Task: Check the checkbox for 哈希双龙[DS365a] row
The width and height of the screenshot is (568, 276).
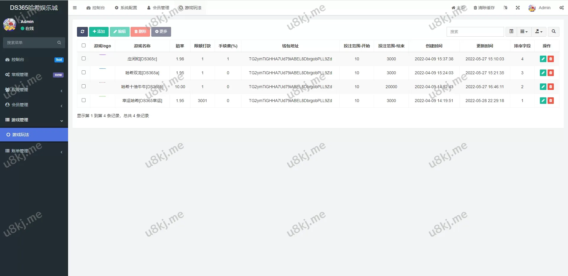Action: [83, 72]
